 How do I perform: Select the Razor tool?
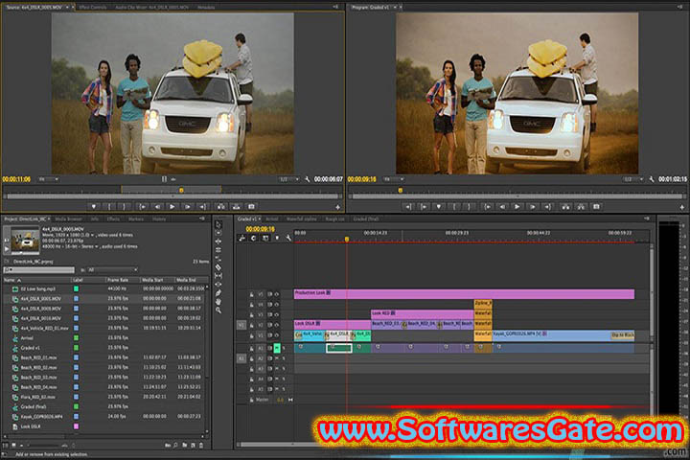coord(218,267)
